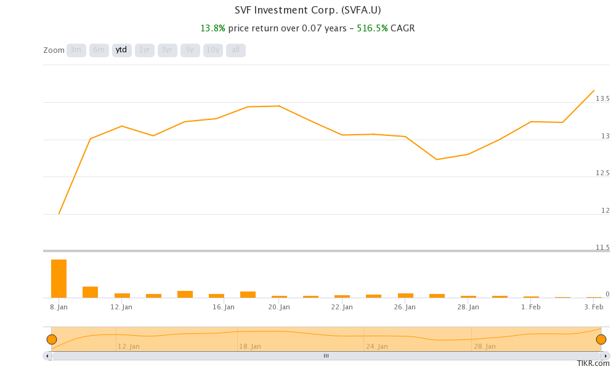Click the 13.5 y-axis label
Screen dimensions: 616x369
[x=602, y=98]
